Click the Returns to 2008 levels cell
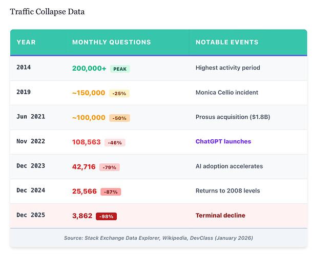Screen dimensions: 312x256 click(x=228, y=191)
